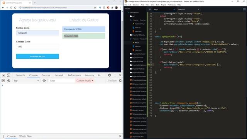Activate the DevTools inspect element picker
This screenshot has width=247, height=139.
pos(3,75)
